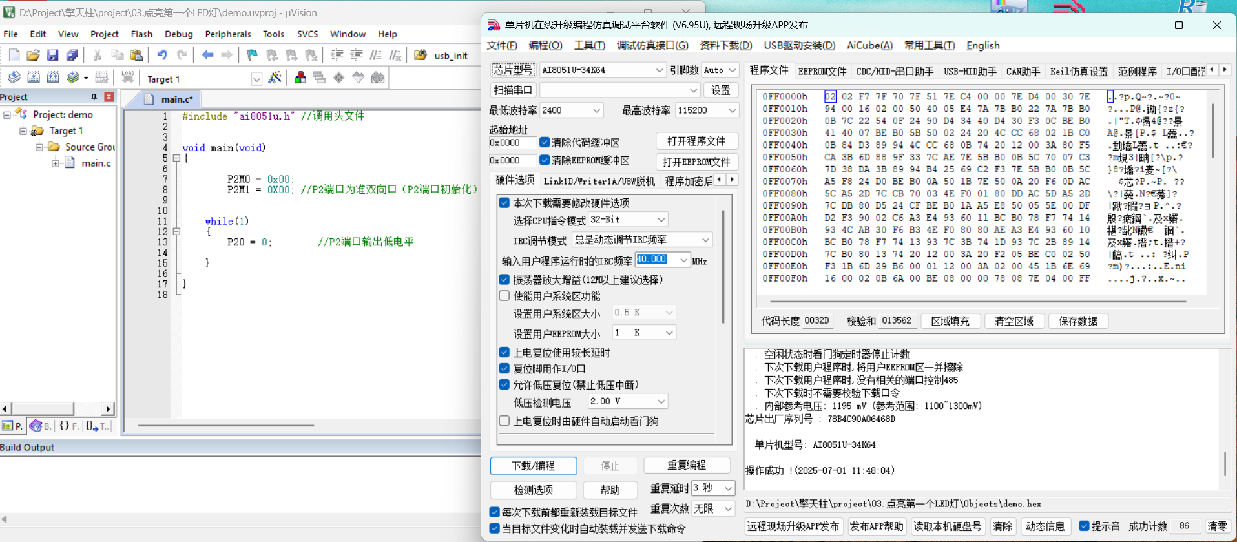Click the Batch Build layered icon
Viewport: 1237px width, 542px height.
coord(73,78)
